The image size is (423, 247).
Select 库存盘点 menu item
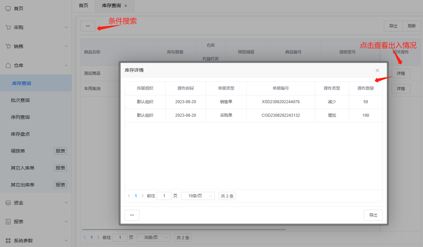[20, 134]
